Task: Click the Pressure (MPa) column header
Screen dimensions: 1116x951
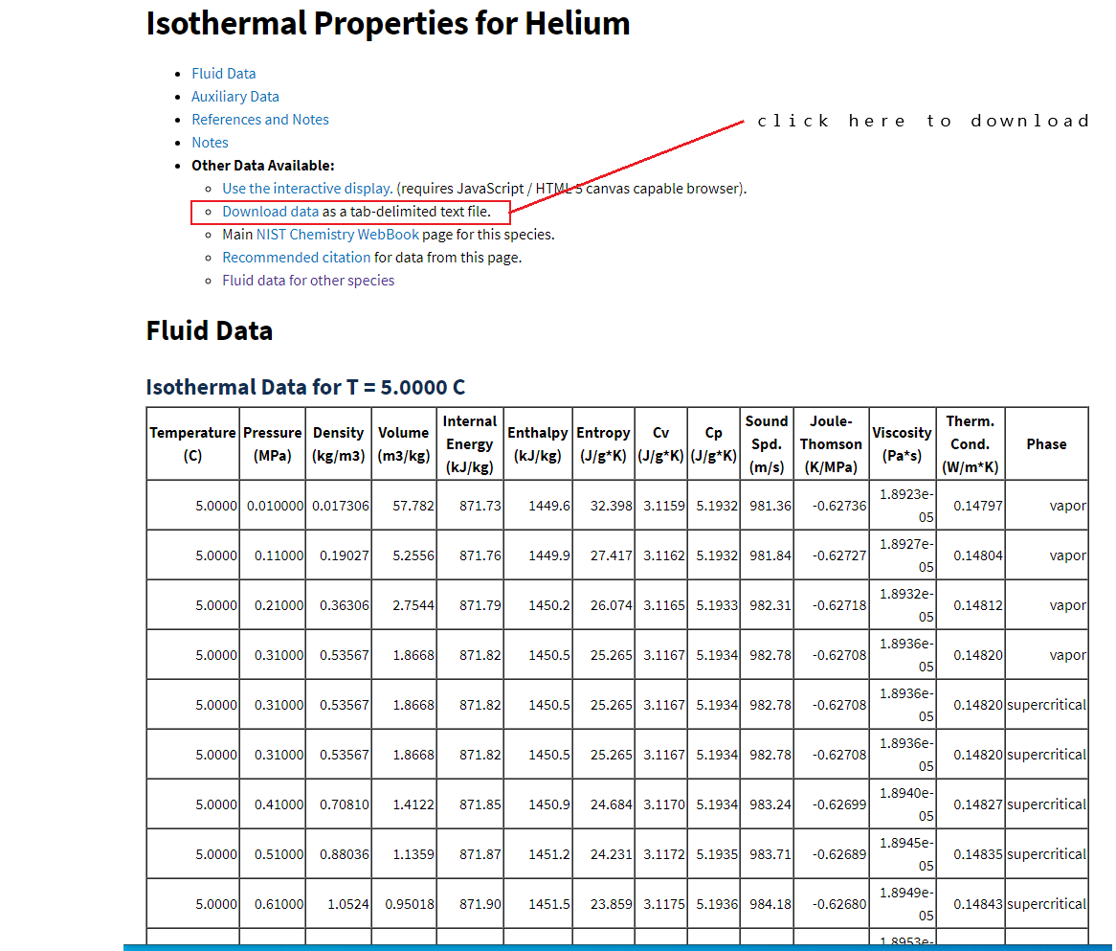Action: click(x=273, y=443)
